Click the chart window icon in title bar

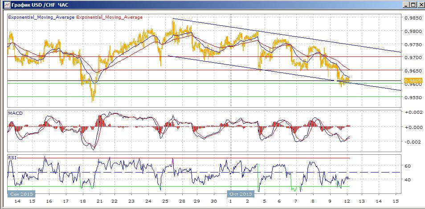coord(7,4)
